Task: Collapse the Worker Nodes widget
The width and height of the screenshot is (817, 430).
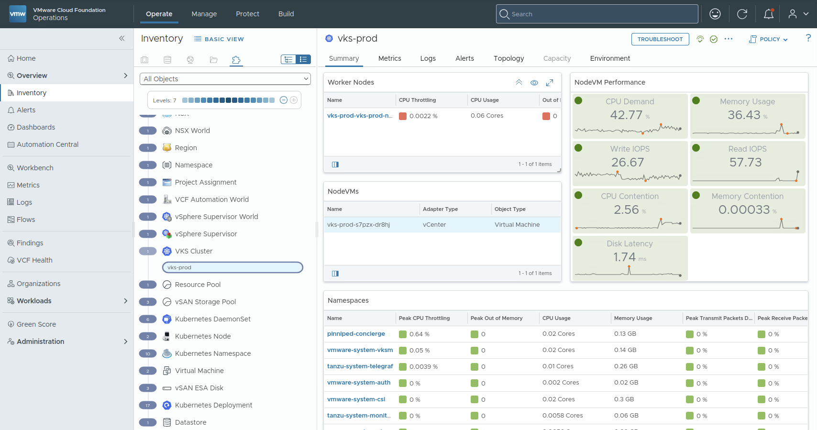Action: (519, 82)
